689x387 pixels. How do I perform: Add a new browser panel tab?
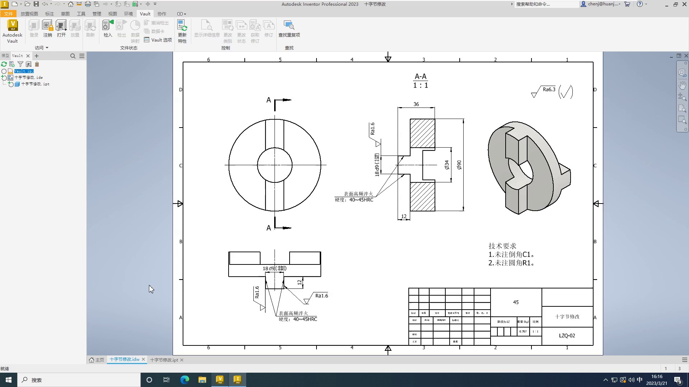click(x=36, y=56)
